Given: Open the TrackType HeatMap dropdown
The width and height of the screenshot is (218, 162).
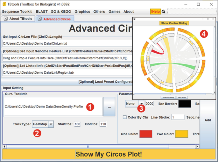Looking at the screenshot, I should click(51, 124).
